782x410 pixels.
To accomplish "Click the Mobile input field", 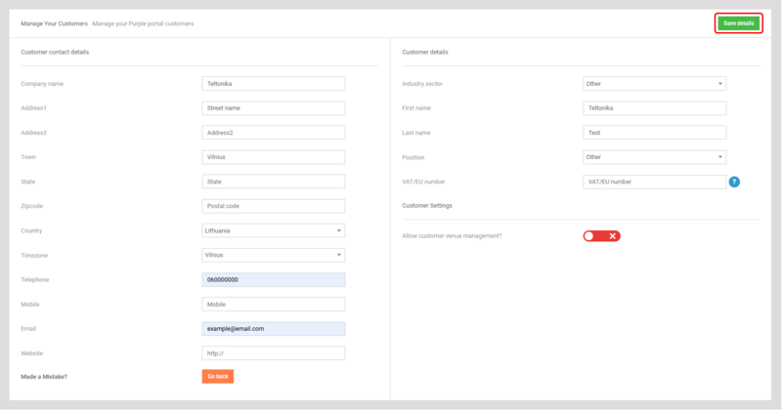I will tap(273, 305).
